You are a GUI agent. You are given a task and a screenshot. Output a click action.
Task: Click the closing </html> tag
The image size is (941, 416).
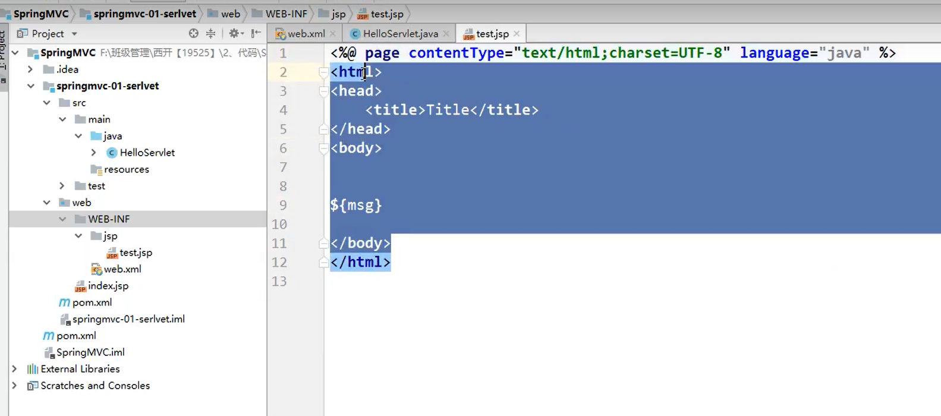[361, 262]
